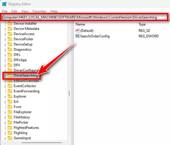This screenshot has height=145, width=170.
Task: Select the DeviceAccess folder icon
Action: (10, 34)
